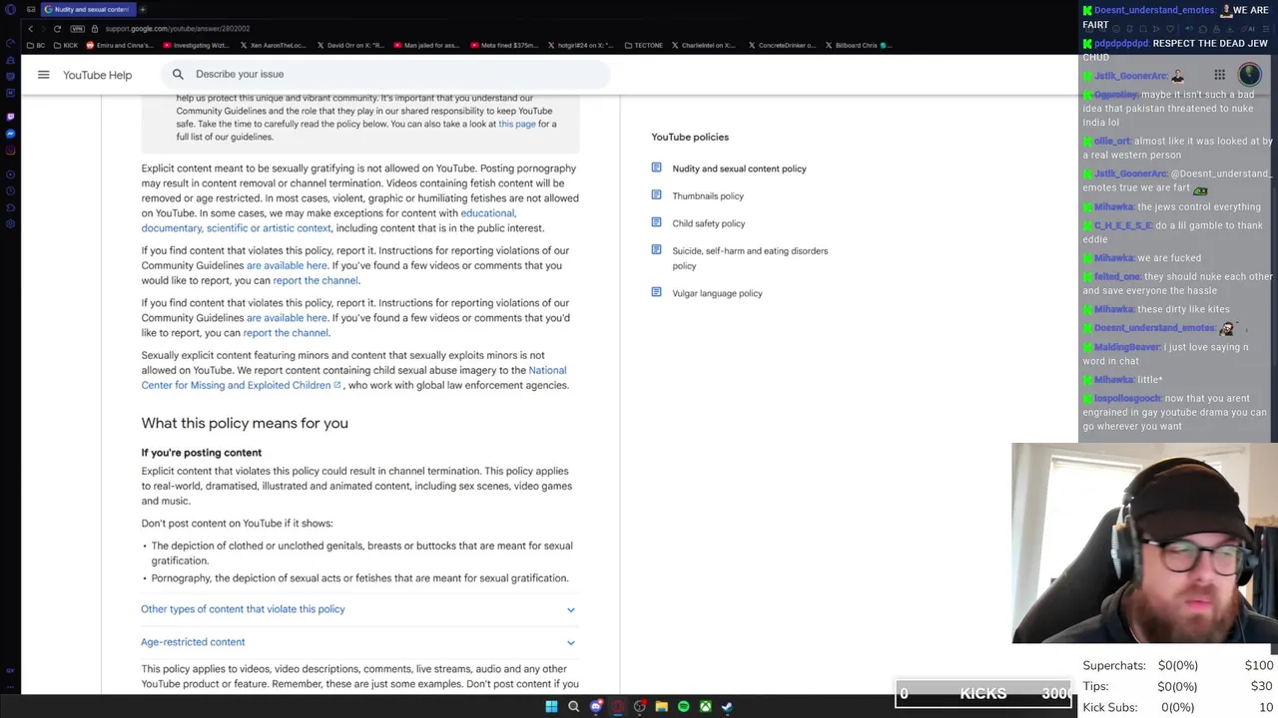
Task: Open the TECTONE bookmark folder
Action: (x=643, y=45)
